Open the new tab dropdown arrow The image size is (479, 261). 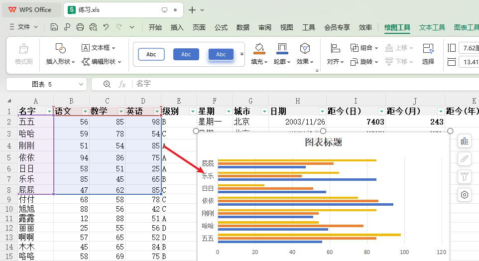click(202, 10)
